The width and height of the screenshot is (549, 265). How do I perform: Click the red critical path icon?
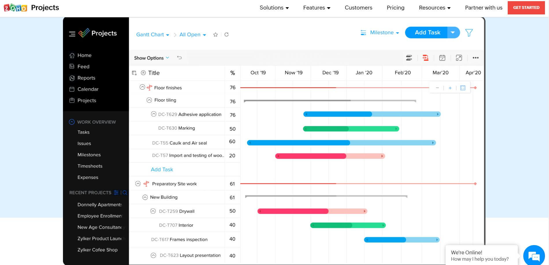425,58
